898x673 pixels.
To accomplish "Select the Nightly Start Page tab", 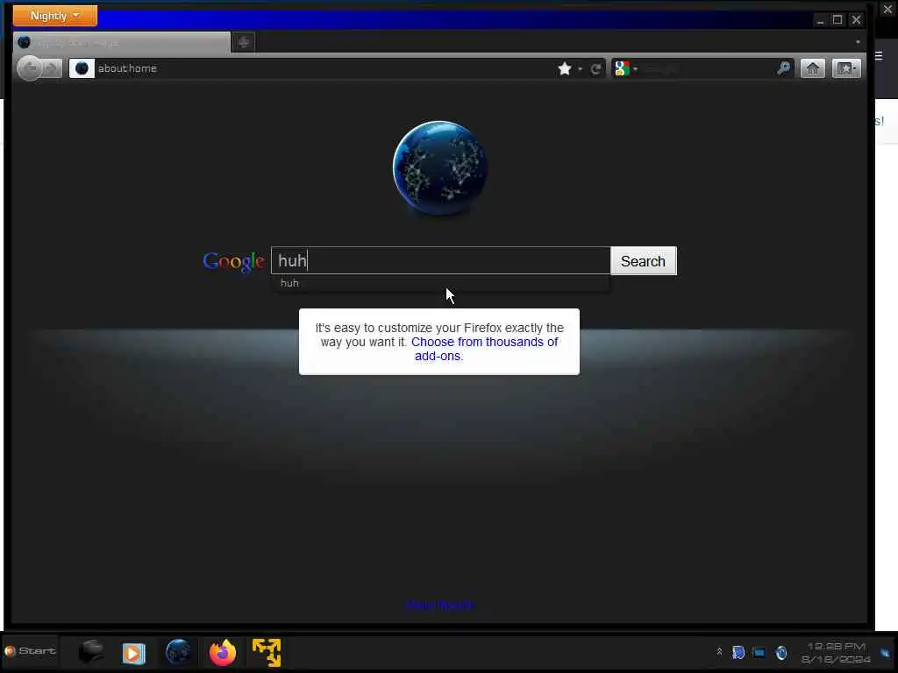I will 121,42.
